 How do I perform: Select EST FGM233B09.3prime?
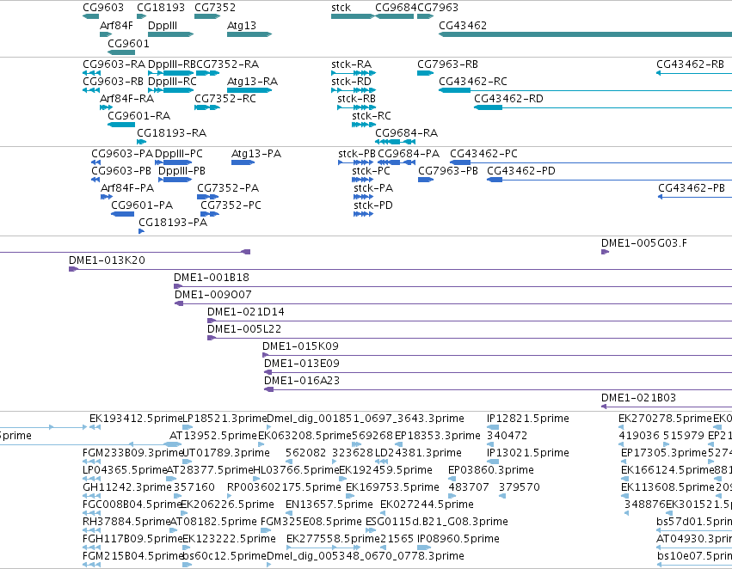pyautogui.click(x=132, y=453)
